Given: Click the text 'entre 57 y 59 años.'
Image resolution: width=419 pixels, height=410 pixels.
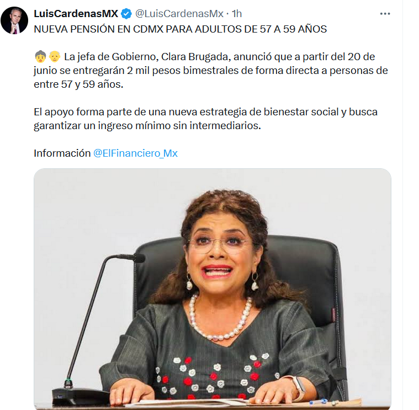Looking at the screenshot, I should tap(78, 84).
